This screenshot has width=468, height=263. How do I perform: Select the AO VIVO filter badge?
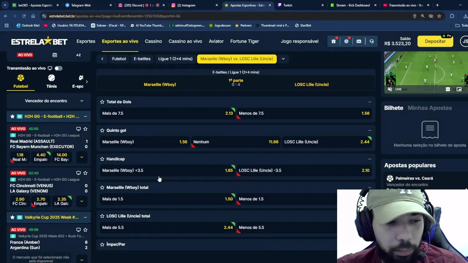coord(25,55)
